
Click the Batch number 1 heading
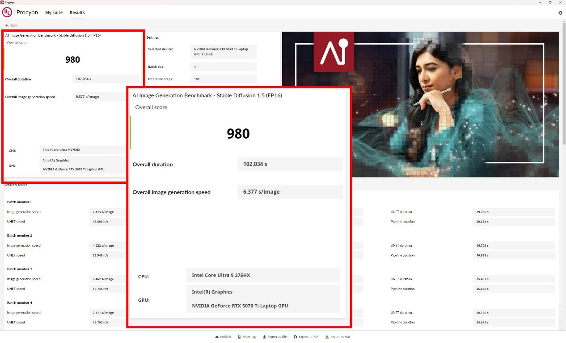click(x=19, y=202)
